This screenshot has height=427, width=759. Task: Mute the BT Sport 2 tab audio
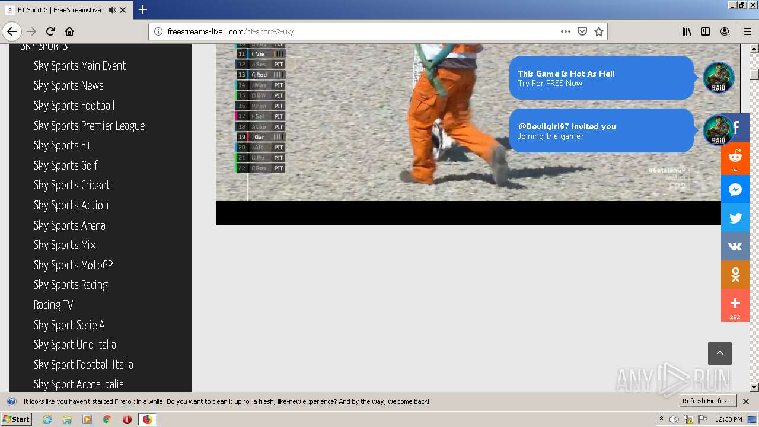(112, 10)
